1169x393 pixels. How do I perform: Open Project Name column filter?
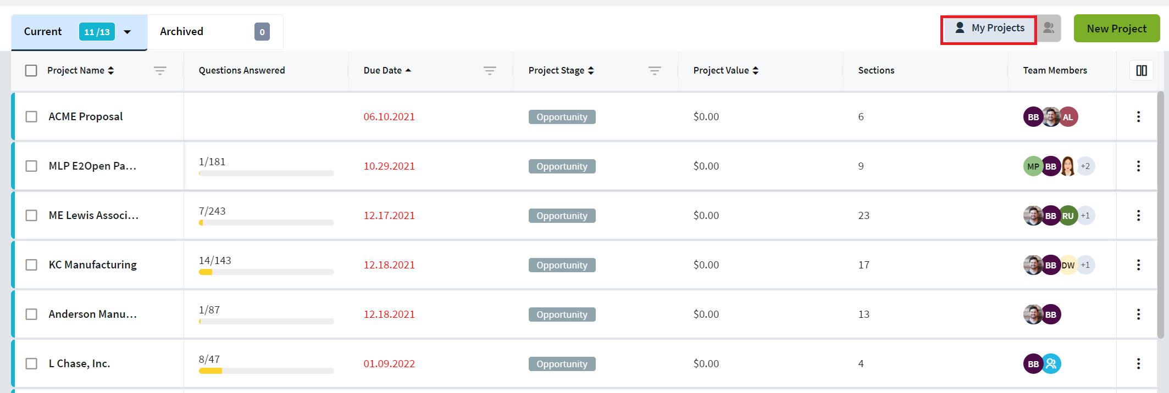160,70
